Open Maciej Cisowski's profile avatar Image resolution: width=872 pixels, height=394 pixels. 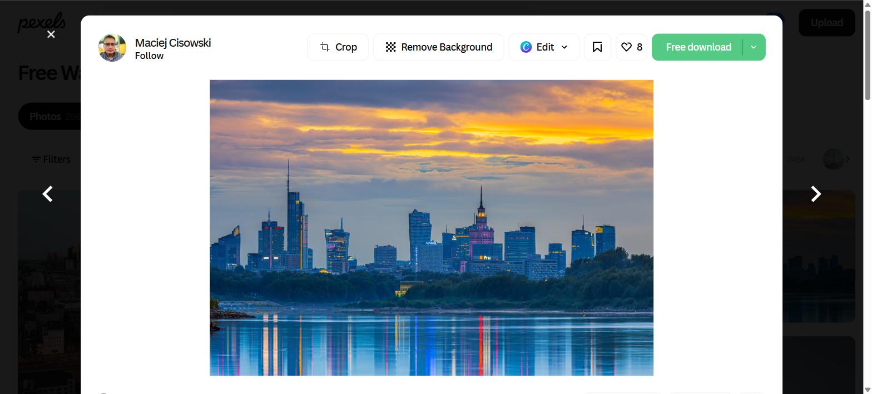[112, 47]
